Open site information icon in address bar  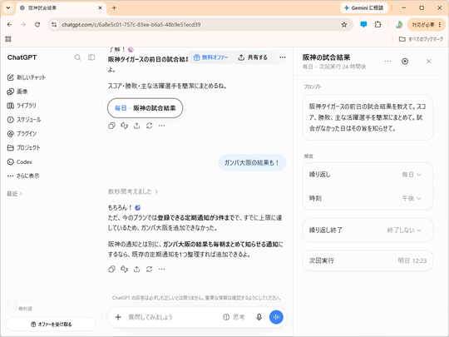[54, 25]
